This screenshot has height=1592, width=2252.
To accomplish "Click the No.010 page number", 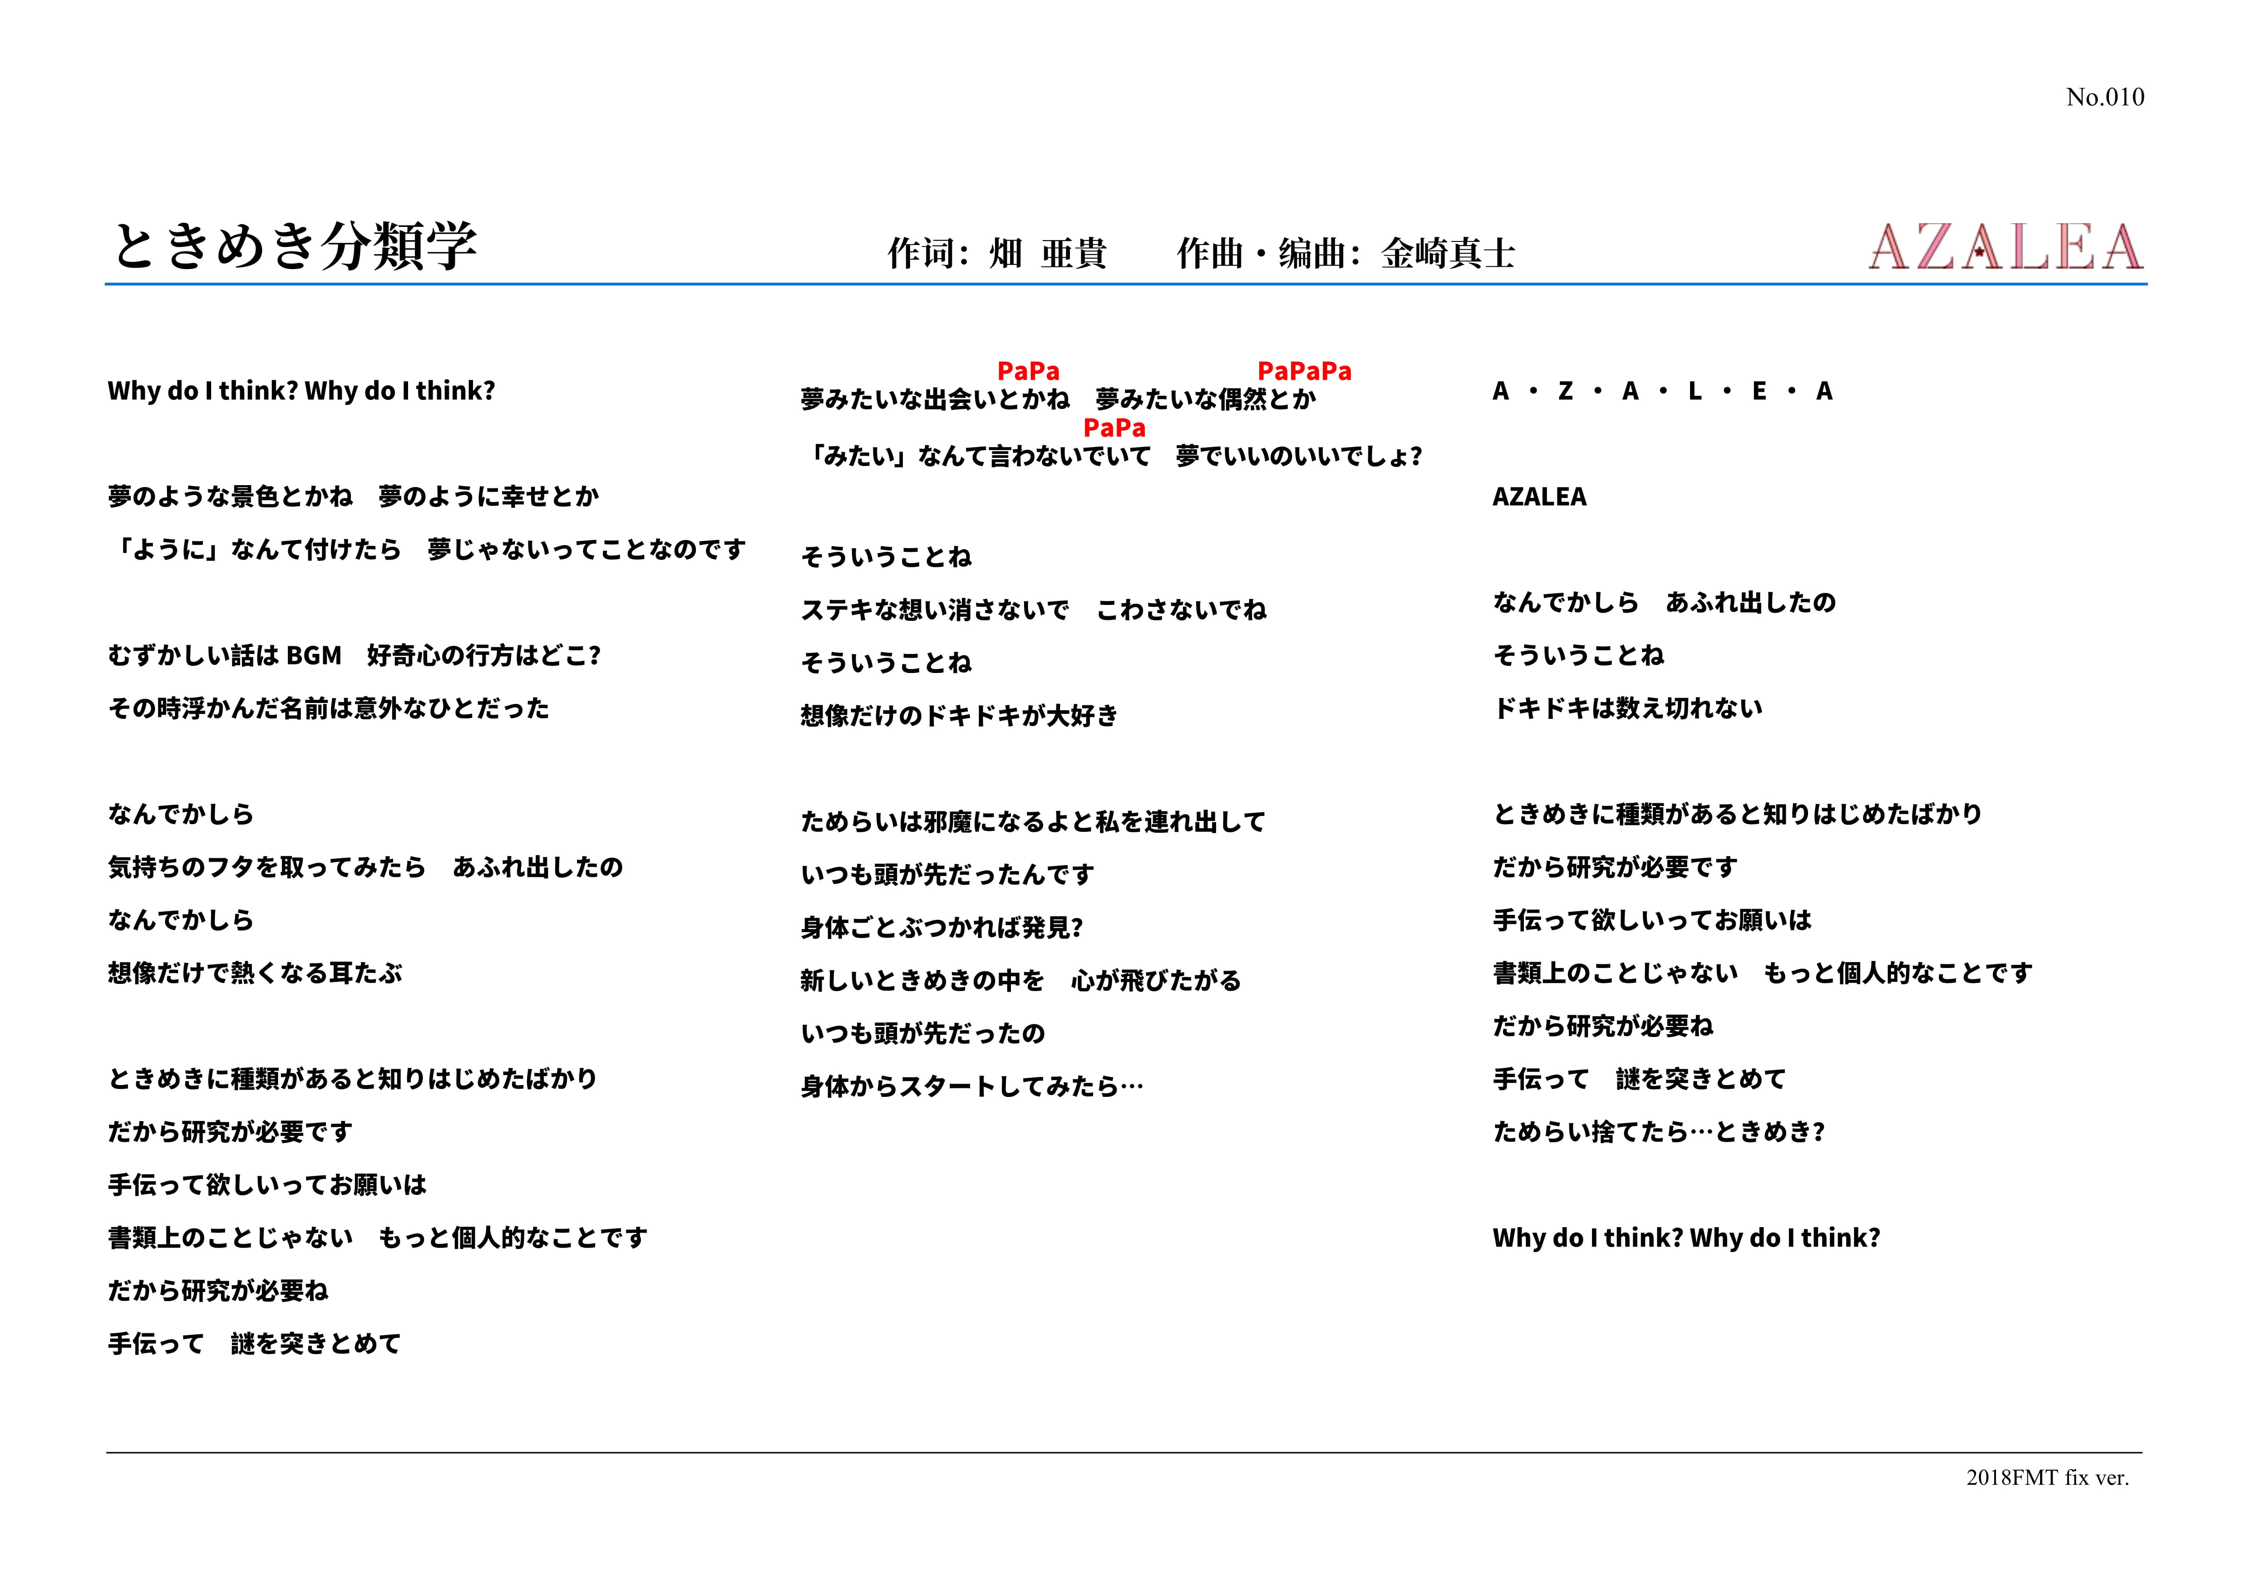I will pyautogui.click(x=2104, y=97).
